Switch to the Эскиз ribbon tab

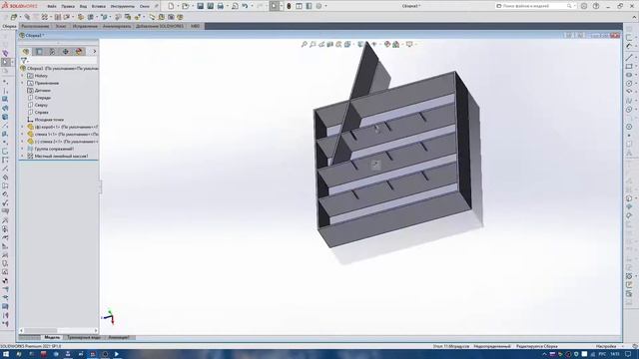(61, 26)
